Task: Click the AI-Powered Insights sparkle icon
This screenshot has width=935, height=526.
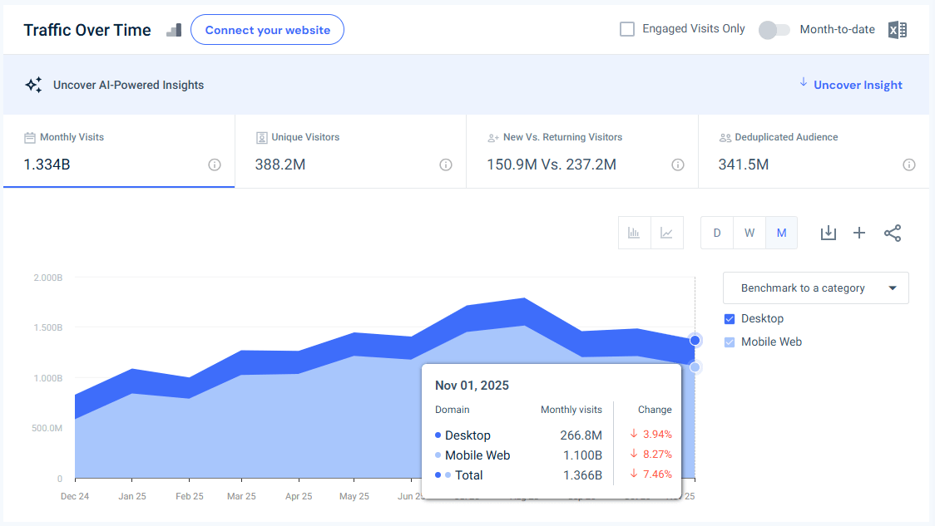Action: tap(33, 84)
